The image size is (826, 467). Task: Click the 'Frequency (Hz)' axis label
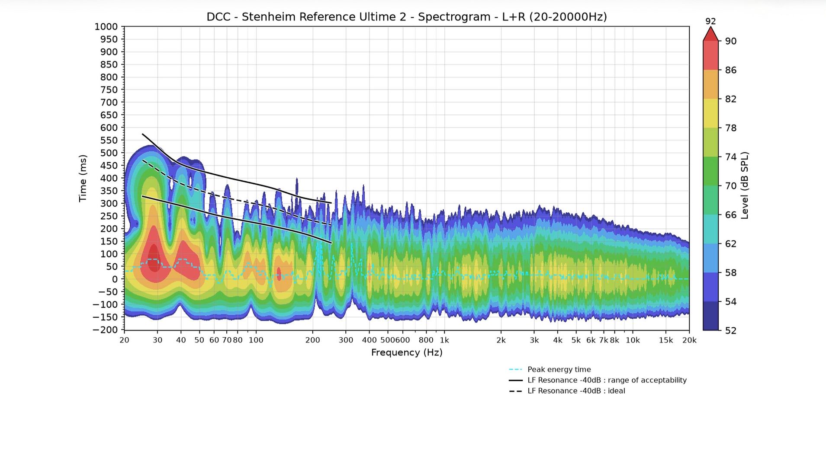coord(407,352)
